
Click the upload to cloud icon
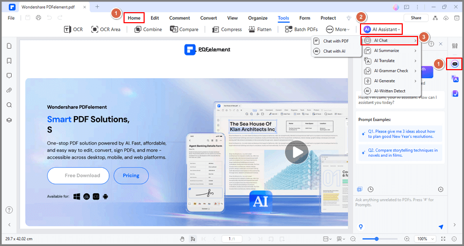coord(446,18)
